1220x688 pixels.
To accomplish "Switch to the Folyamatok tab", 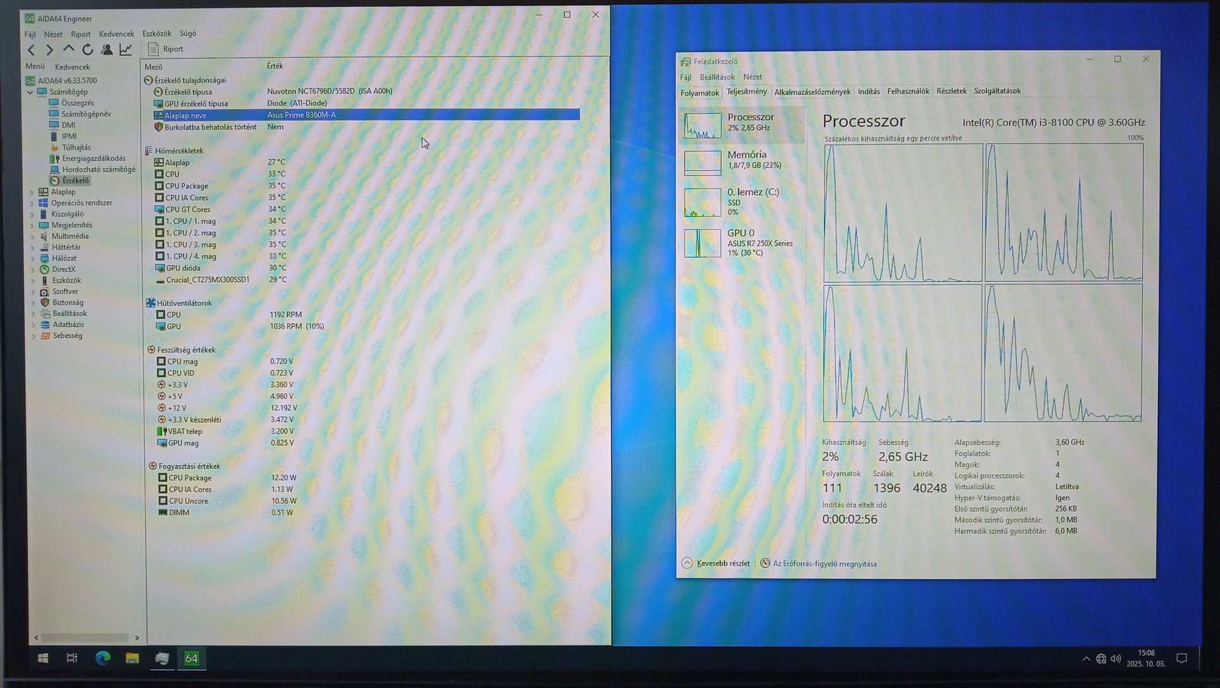I will point(699,93).
